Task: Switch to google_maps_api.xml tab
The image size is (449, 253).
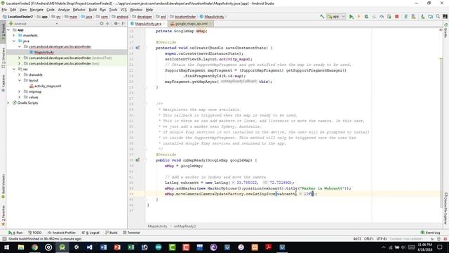Action: pos(192,23)
